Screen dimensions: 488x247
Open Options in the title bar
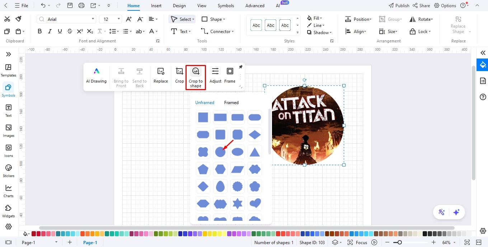tap(445, 5)
